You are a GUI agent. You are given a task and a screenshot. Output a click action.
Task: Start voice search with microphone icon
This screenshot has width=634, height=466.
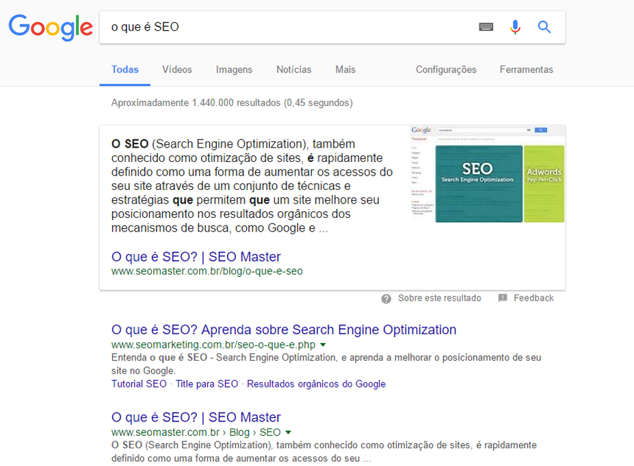click(x=515, y=27)
